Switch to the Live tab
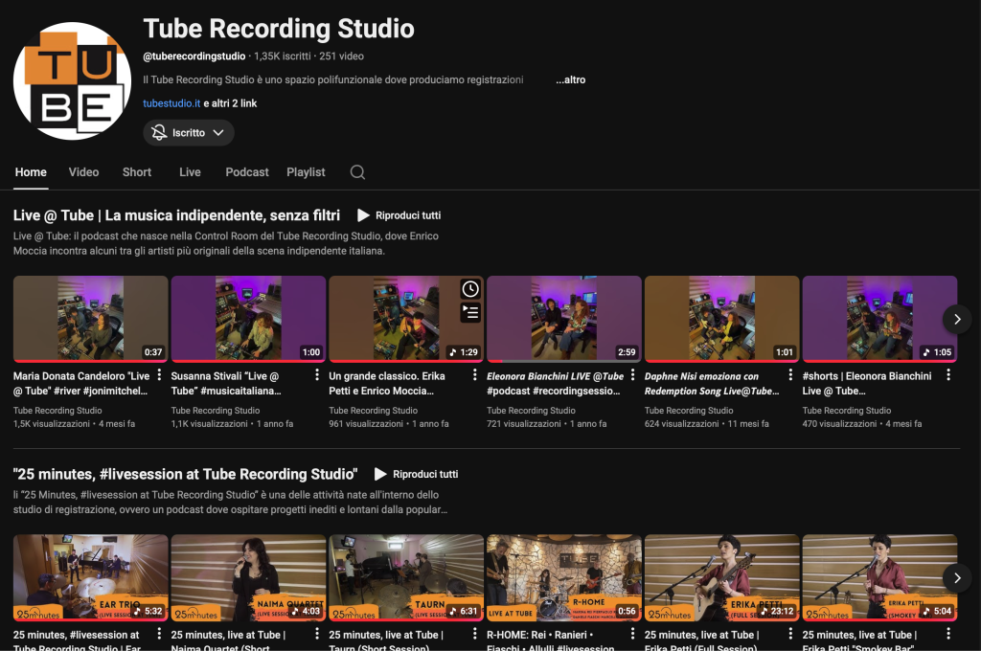Image resolution: width=981 pixels, height=651 pixels. click(191, 172)
